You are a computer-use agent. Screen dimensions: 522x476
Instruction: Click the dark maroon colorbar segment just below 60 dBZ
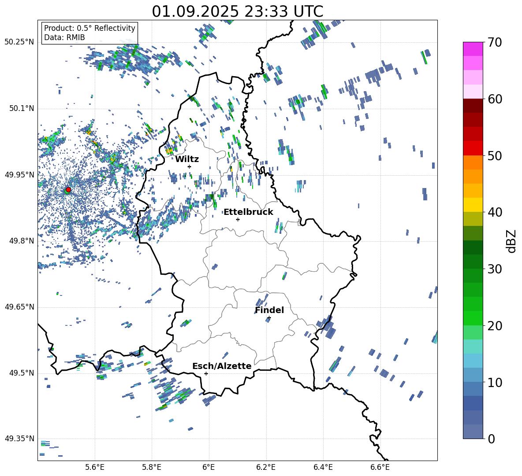click(x=473, y=106)
